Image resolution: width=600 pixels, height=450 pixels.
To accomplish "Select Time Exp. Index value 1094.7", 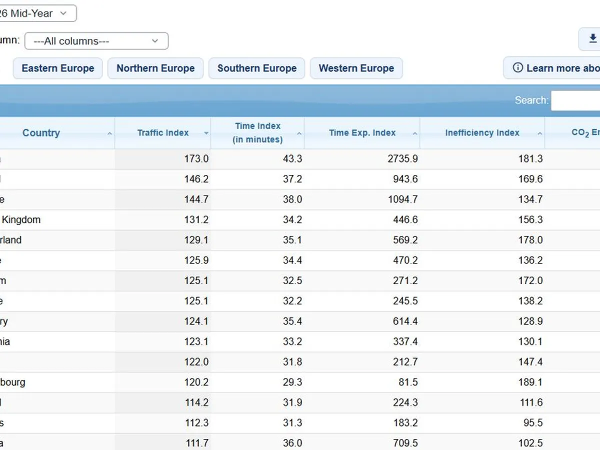I will 402,199.
